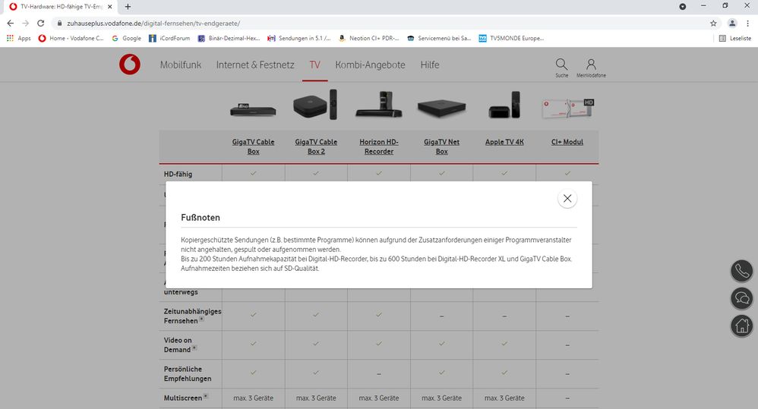Click the address bar URL field
The height and width of the screenshot is (409, 758).
[387, 24]
